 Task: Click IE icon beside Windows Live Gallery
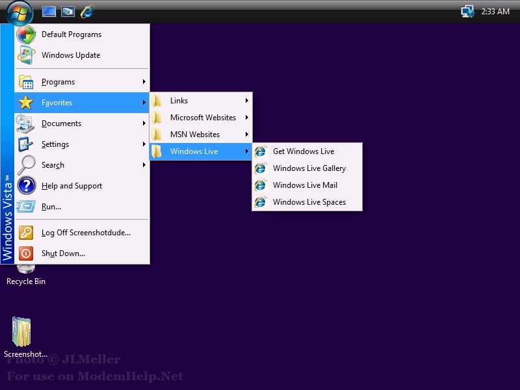tap(261, 168)
